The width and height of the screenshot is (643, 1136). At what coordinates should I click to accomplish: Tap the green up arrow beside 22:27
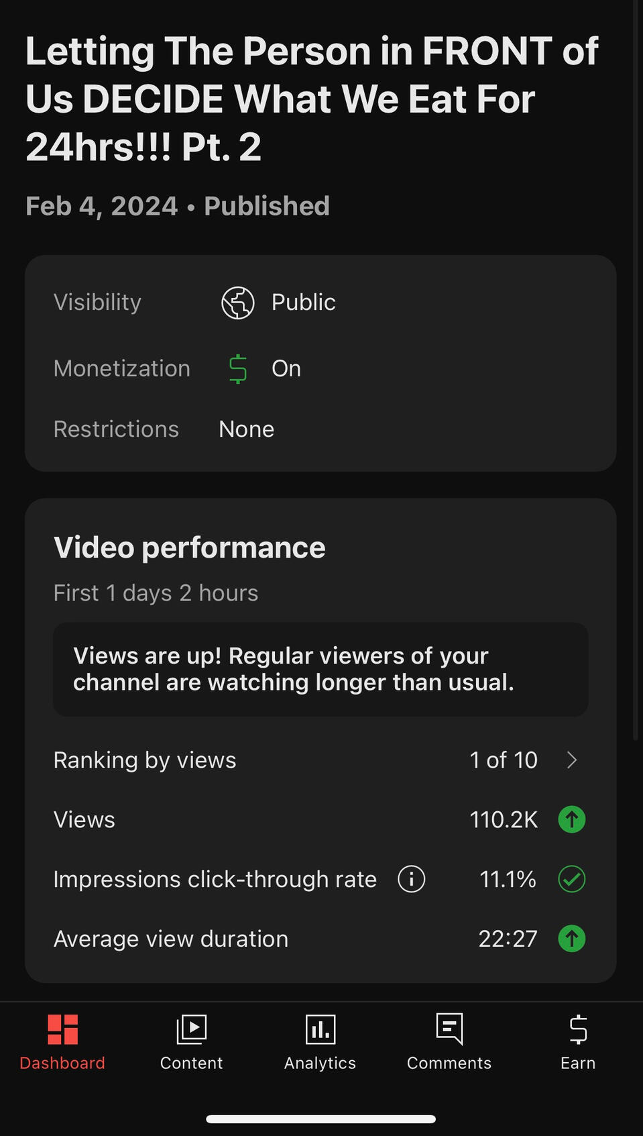click(x=572, y=939)
